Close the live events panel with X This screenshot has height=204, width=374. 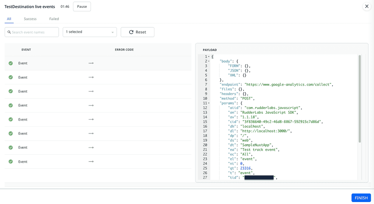[367, 7]
